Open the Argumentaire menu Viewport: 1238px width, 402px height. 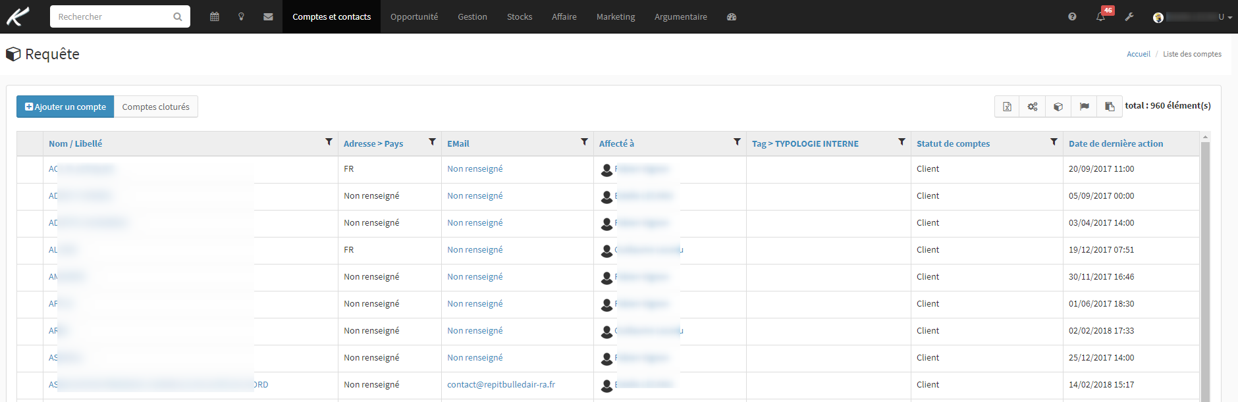(681, 17)
